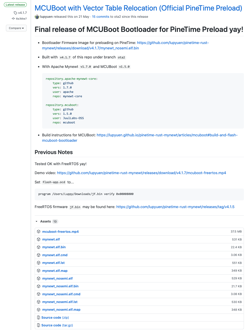Click the Latest release badge
This screenshot has height=330, width=247.
[15, 5]
